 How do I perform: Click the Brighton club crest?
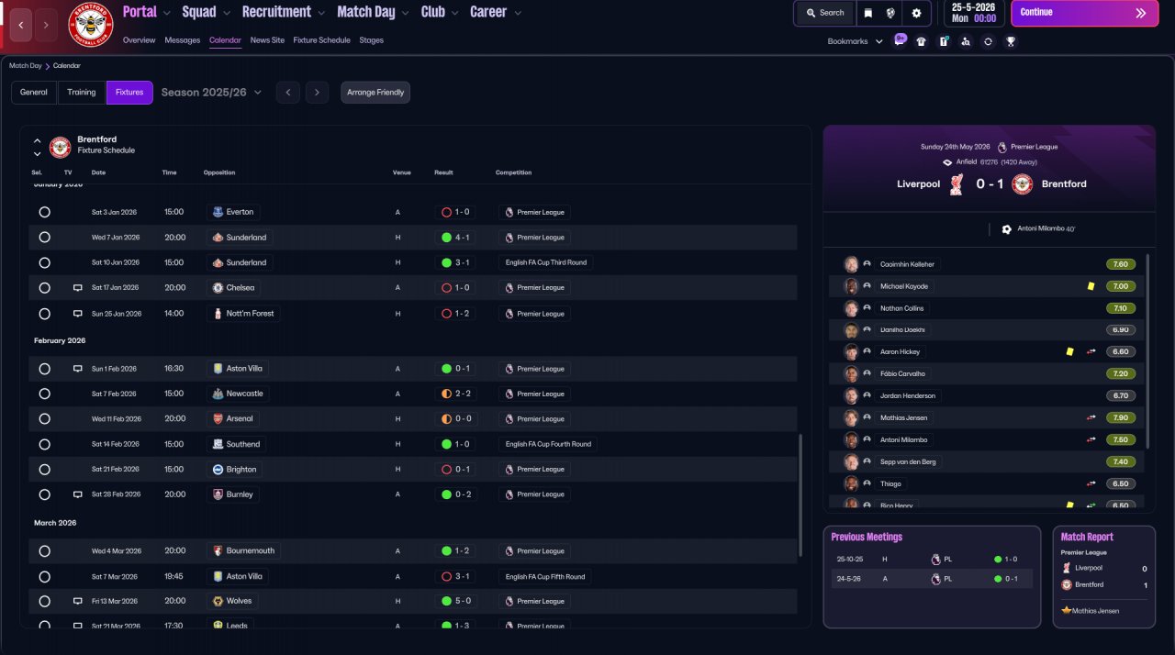click(x=218, y=469)
